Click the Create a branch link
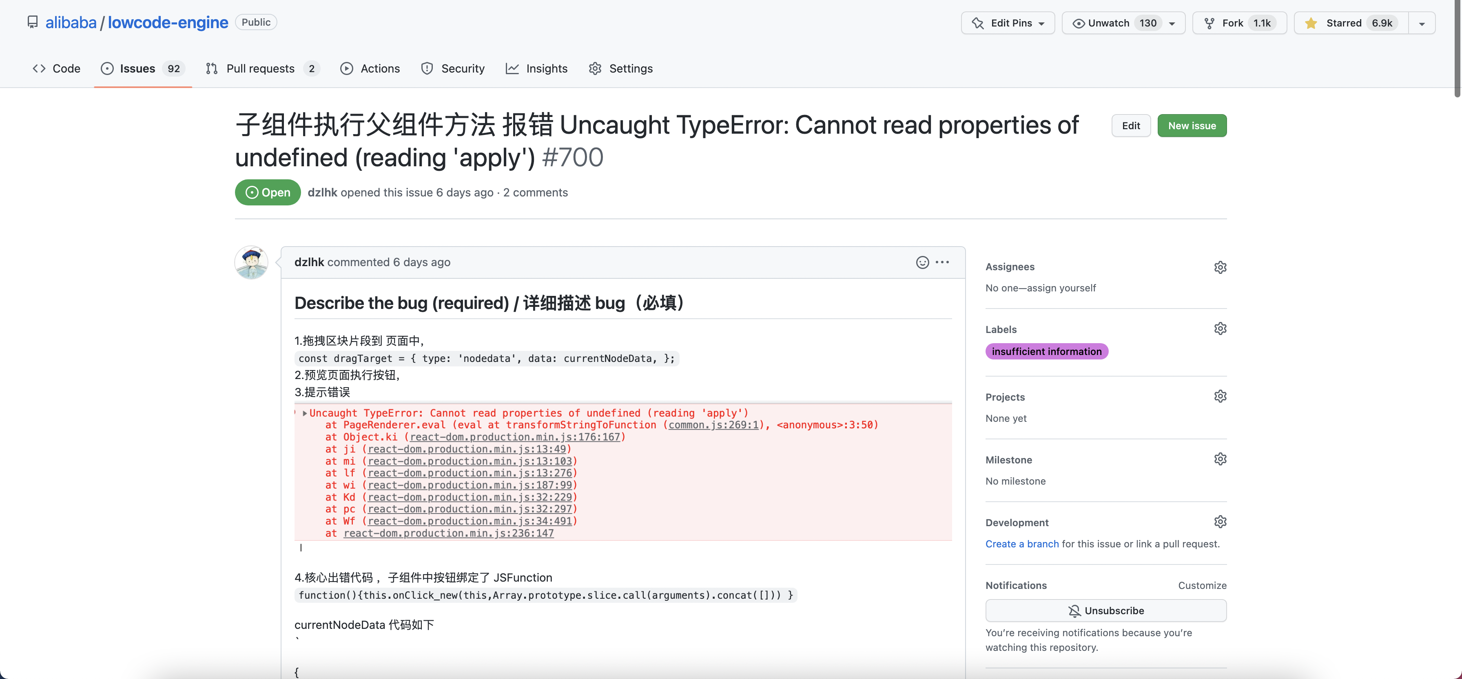This screenshot has width=1462, height=679. click(1021, 544)
